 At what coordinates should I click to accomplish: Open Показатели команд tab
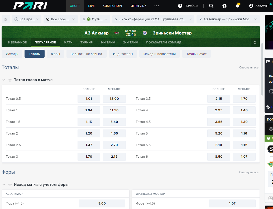pyautogui.click(x=164, y=42)
